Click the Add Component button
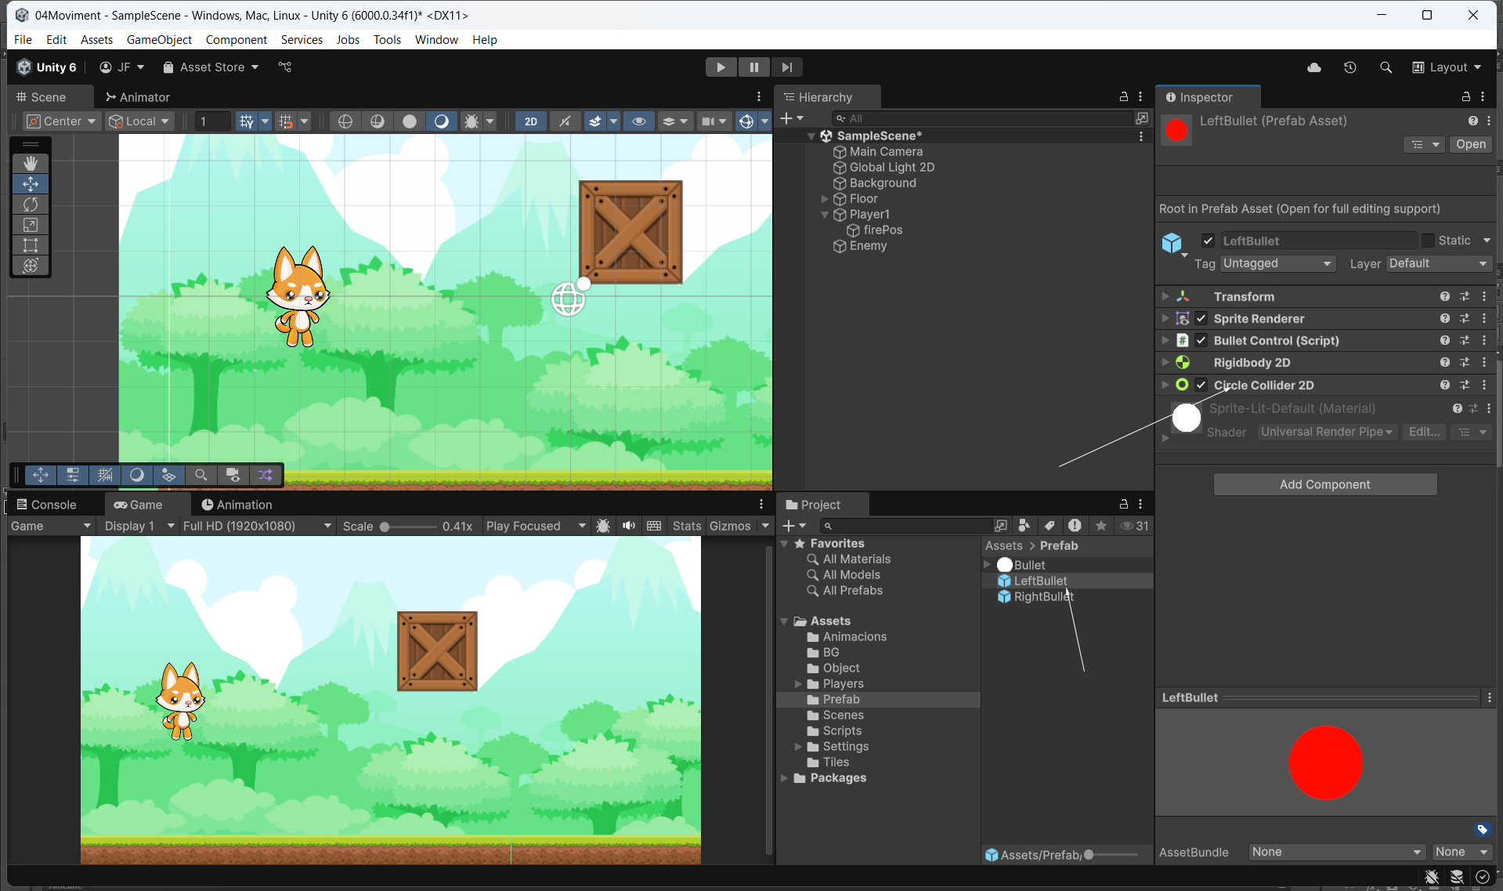Image resolution: width=1503 pixels, height=891 pixels. point(1324,484)
